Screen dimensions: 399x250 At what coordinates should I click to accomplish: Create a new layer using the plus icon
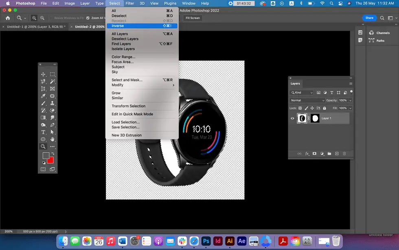337,154
